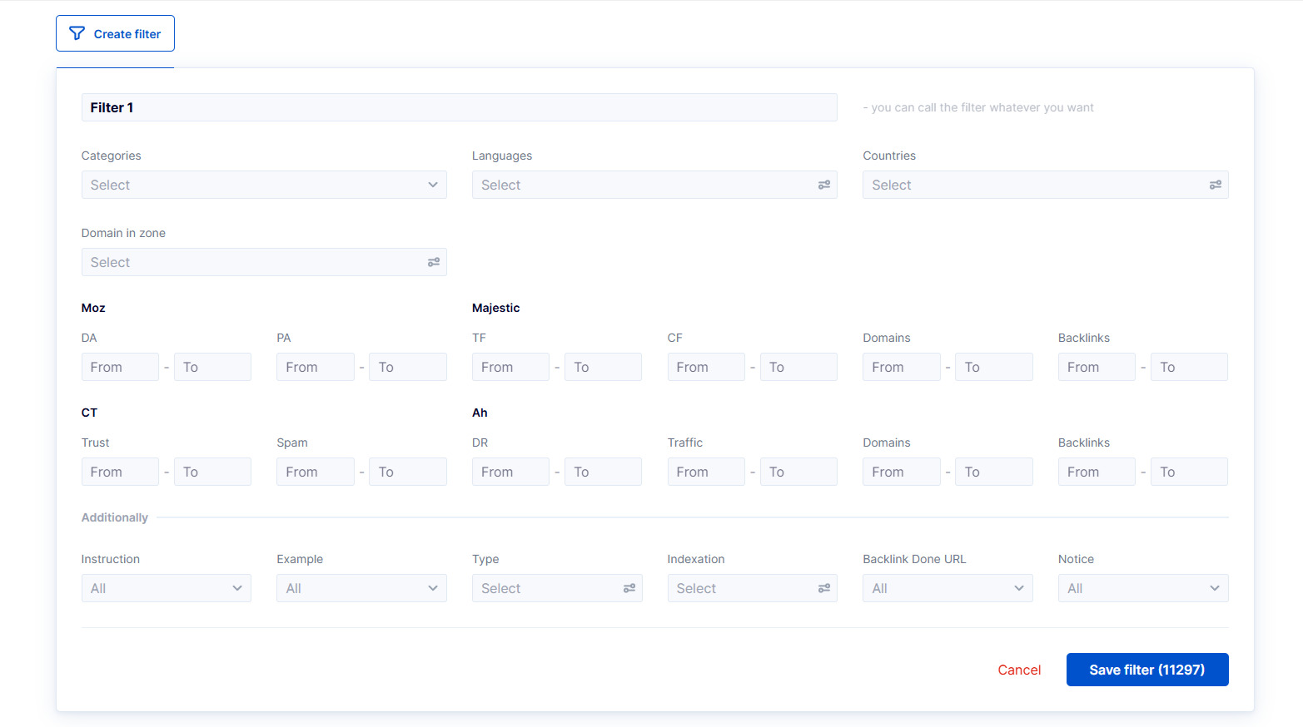
Task: Click the TF From input under Majestic
Action: 510,367
